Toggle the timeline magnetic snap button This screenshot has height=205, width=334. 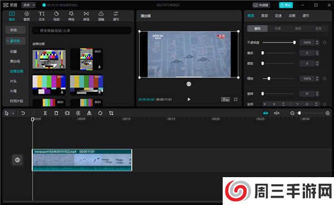[266, 113]
